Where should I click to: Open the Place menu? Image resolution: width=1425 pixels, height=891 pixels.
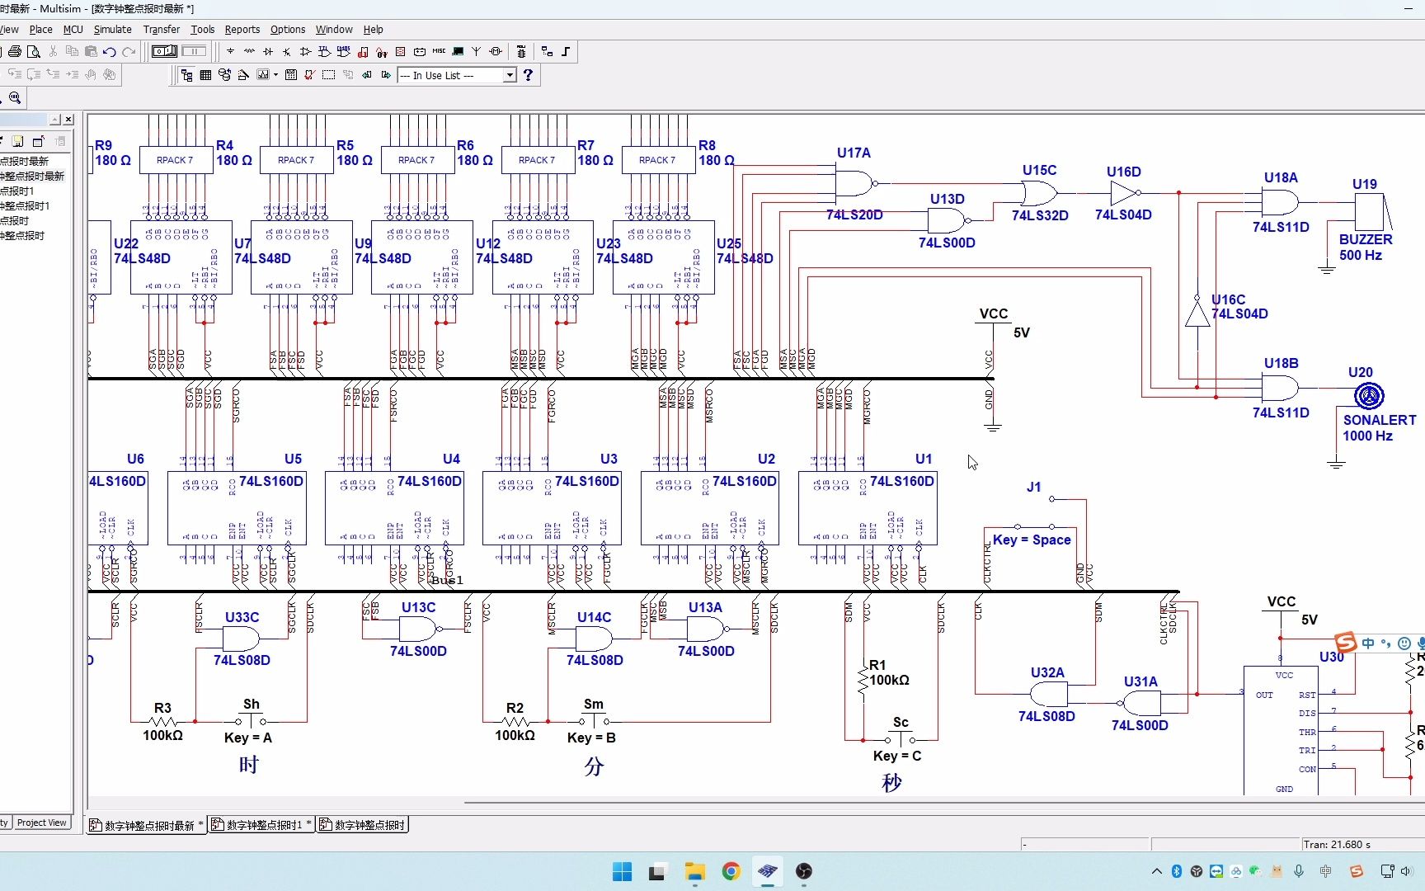pos(40,29)
